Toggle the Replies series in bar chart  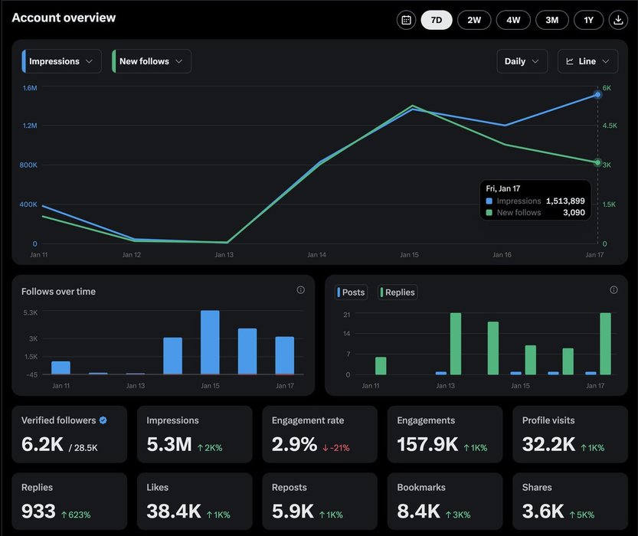[x=398, y=293]
